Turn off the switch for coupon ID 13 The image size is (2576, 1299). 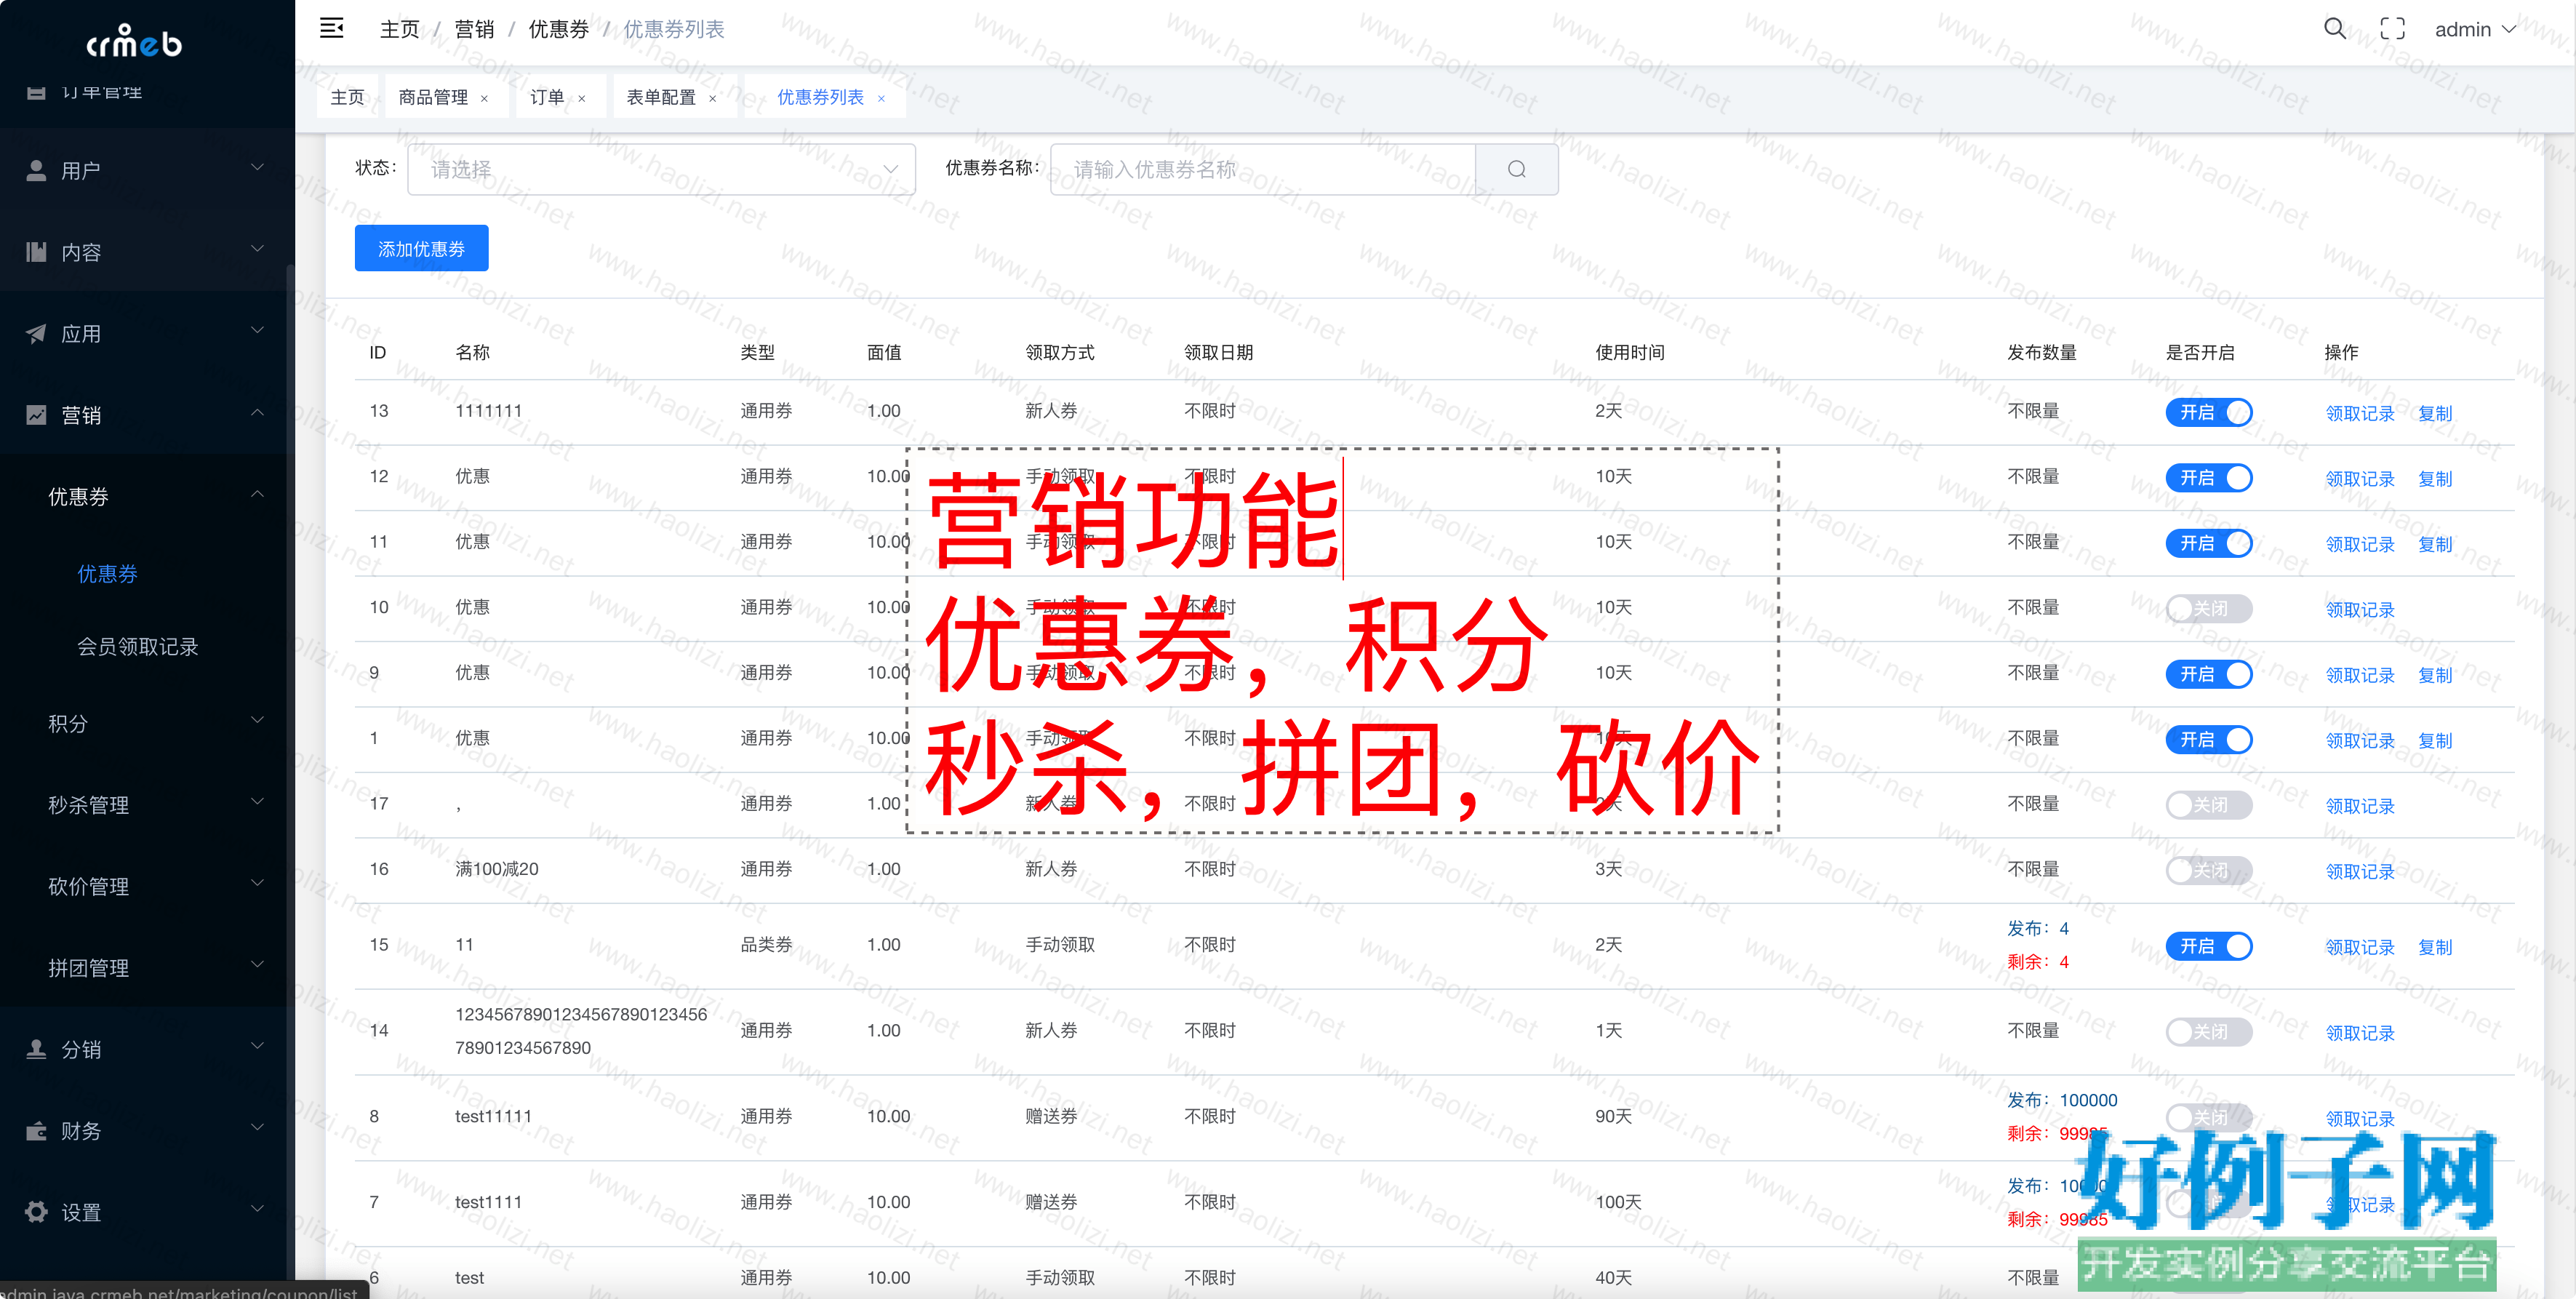(x=2208, y=412)
